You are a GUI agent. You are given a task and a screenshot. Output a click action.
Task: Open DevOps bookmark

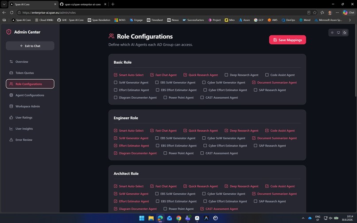288,20
